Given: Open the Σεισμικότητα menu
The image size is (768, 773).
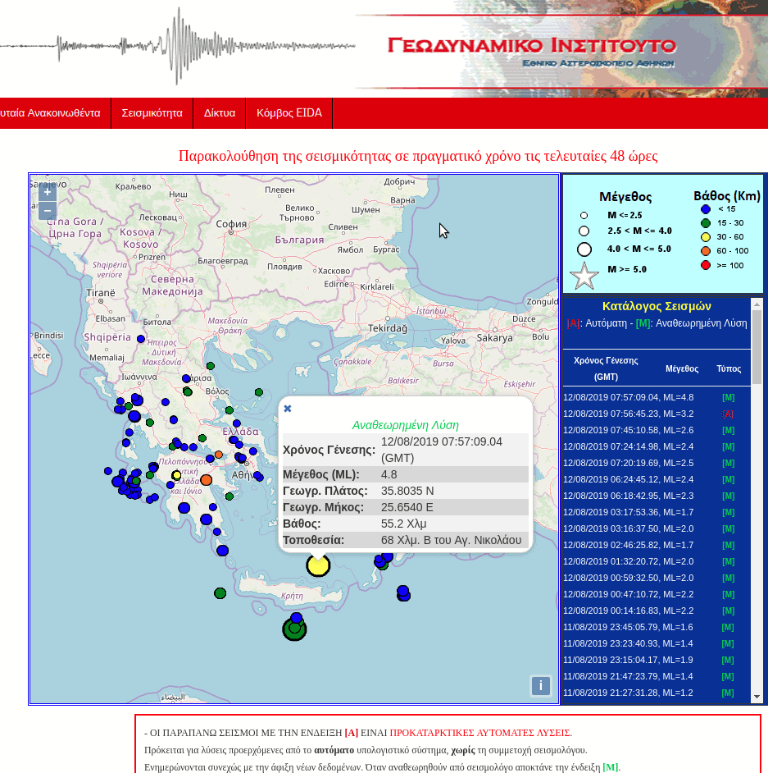Looking at the screenshot, I should tap(152, 113).
